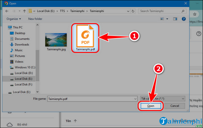203x128 pixels.
Task: Go up one folder level
Action: coord(24,11)
